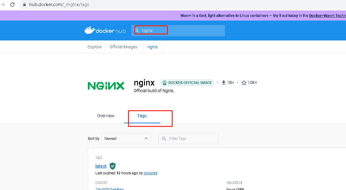
Task: Click the Sort by dropdown arrow
Action: [146, 139]
